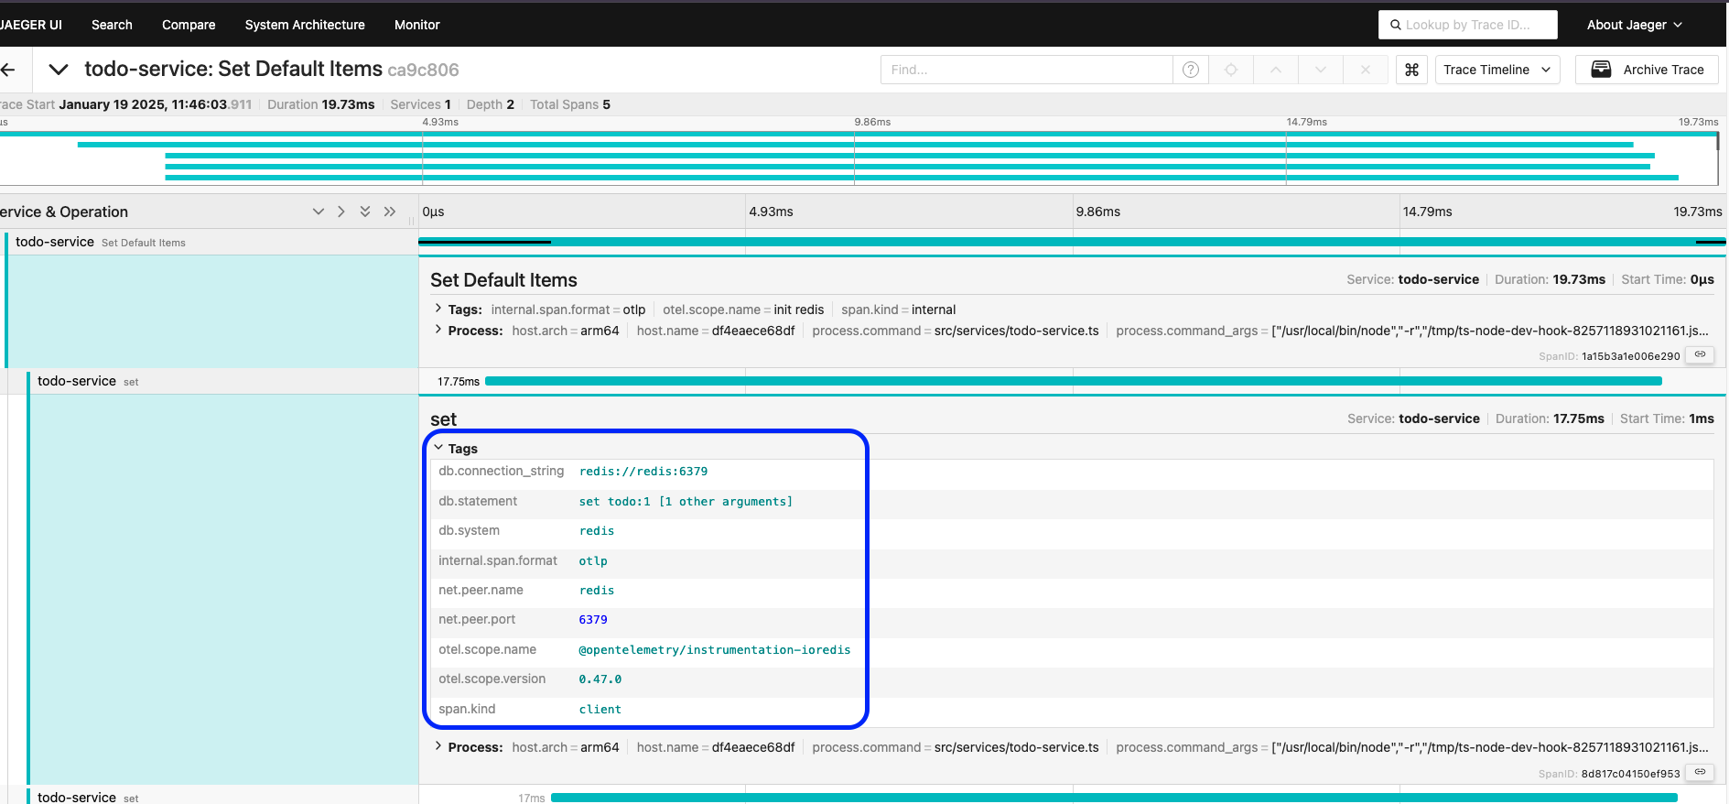Viewport: 1729px width, 804px height.
Task: Collapse the trace header chevron next to title
Action: 59,70
